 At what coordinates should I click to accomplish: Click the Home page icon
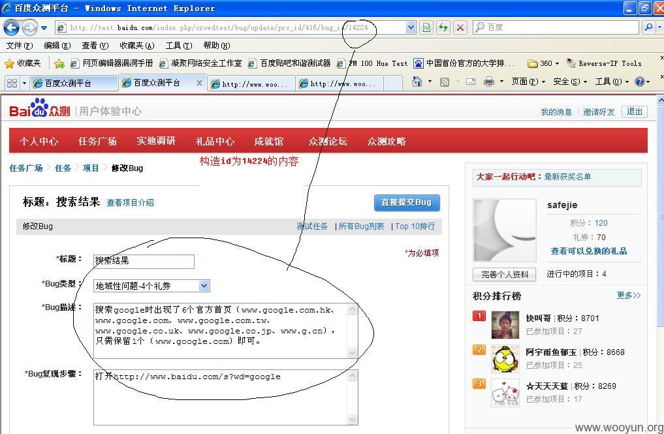click(417, 82)
